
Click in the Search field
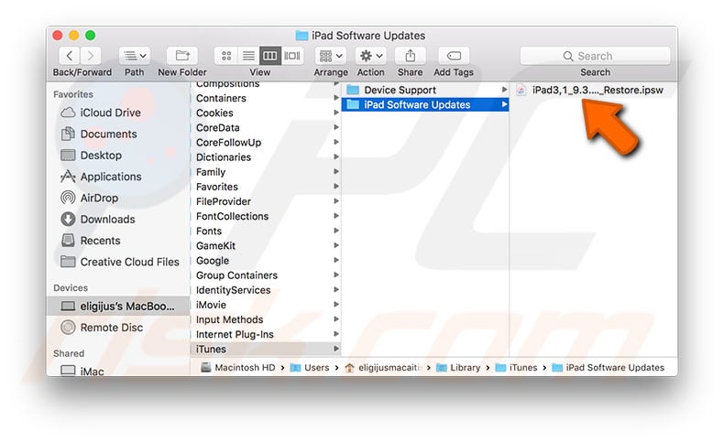coord(595,56)
